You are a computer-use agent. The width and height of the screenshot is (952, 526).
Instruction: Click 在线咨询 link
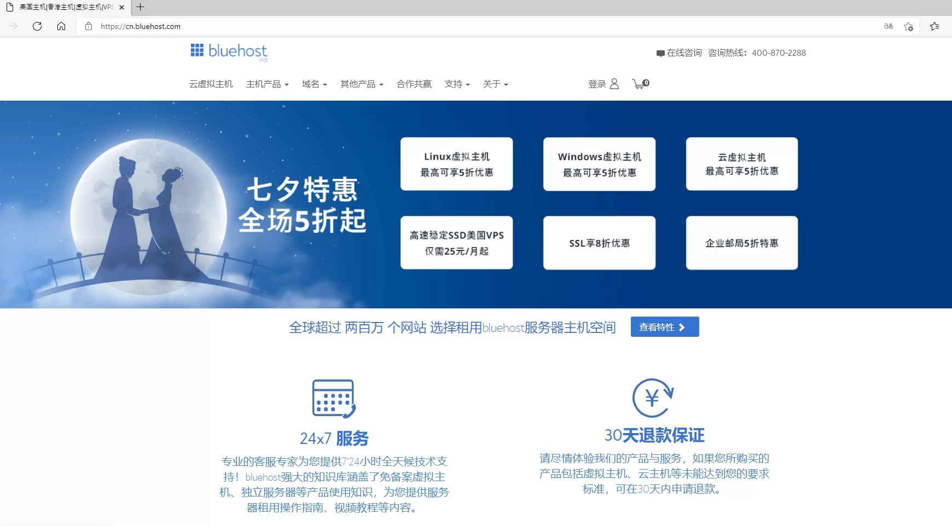(684, 53)
